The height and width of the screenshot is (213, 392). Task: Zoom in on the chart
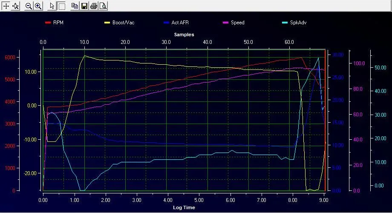coord(38,6)
